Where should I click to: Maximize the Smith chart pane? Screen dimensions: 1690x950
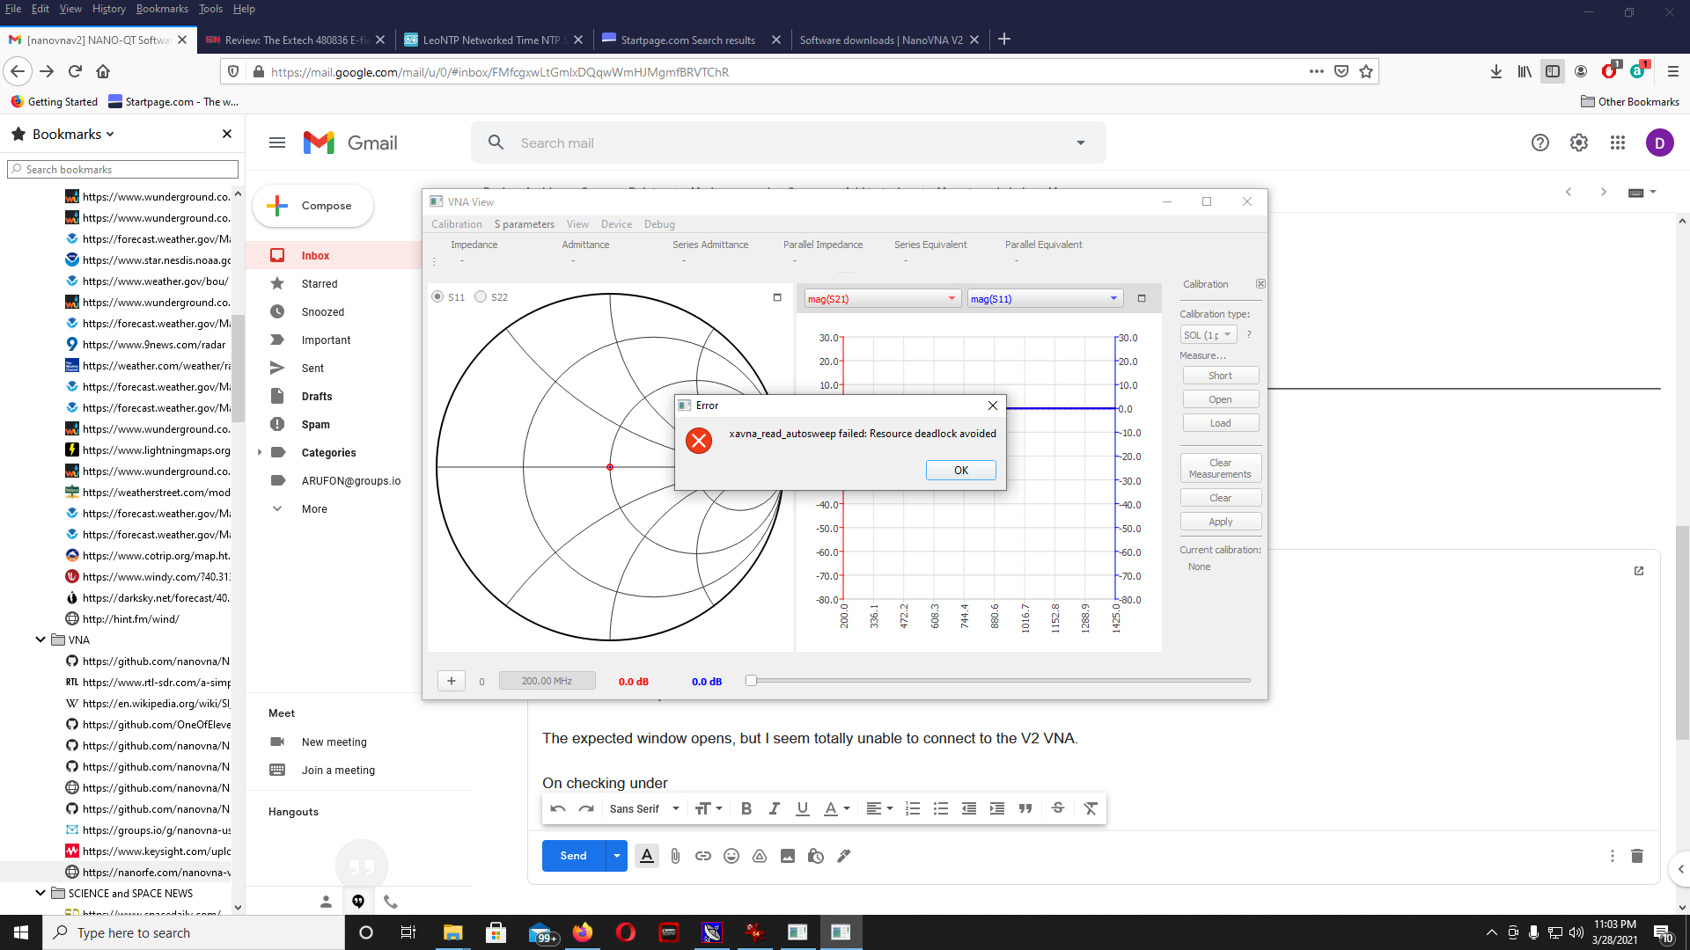point(777,297)
